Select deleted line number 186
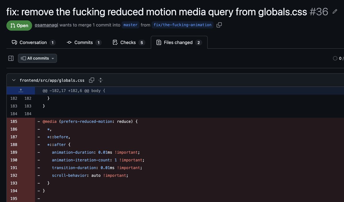Viewport: 344px width, 202px height. [14, 129]
